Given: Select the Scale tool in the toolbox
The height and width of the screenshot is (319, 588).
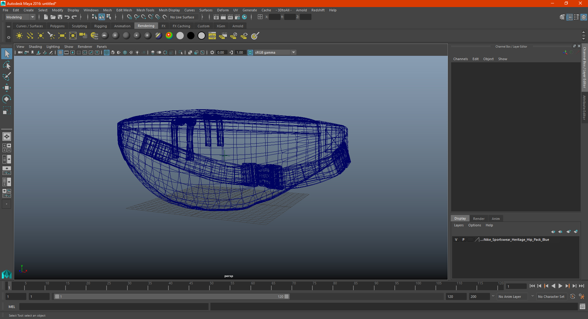Looking at the screenshot, I should tap(6, 110).
